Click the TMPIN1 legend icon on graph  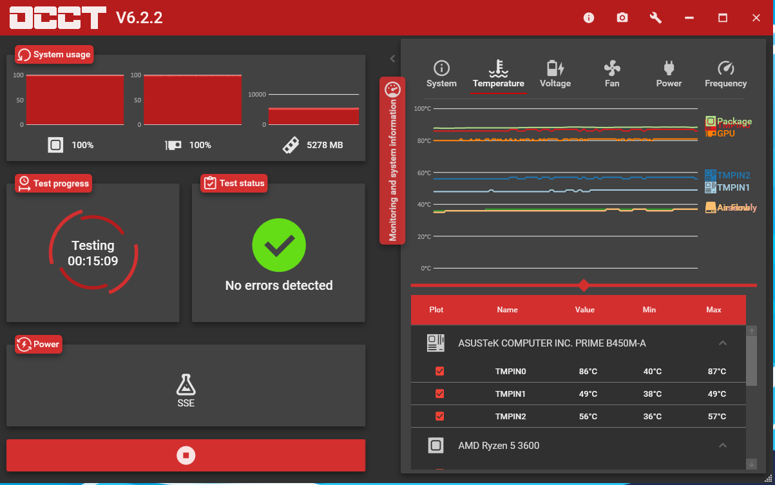pyautogui.click(x=710, y=187)
